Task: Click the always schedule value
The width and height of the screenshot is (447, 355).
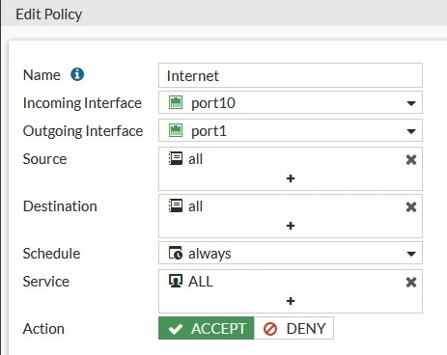Action: pyautogui.click(x=210, y=254)
